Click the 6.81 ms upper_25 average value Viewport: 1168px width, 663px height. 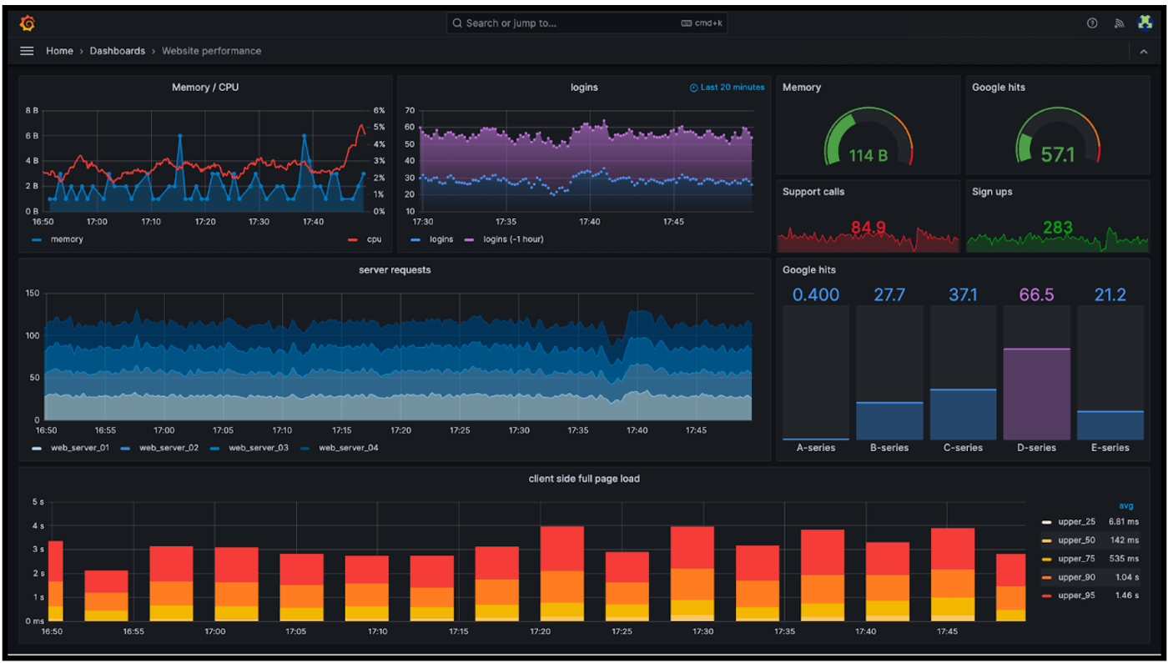coord(1124,522)
